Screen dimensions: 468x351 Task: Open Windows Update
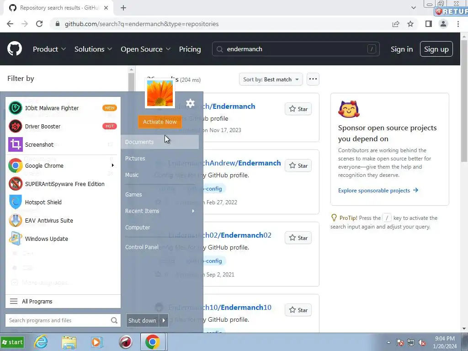pyautogui.click(x=63, y=239)
